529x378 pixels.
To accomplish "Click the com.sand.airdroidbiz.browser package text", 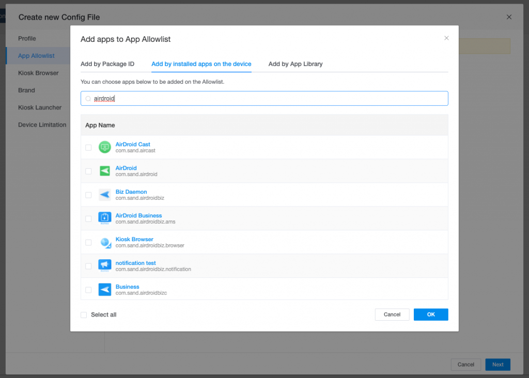I will 150,245.
